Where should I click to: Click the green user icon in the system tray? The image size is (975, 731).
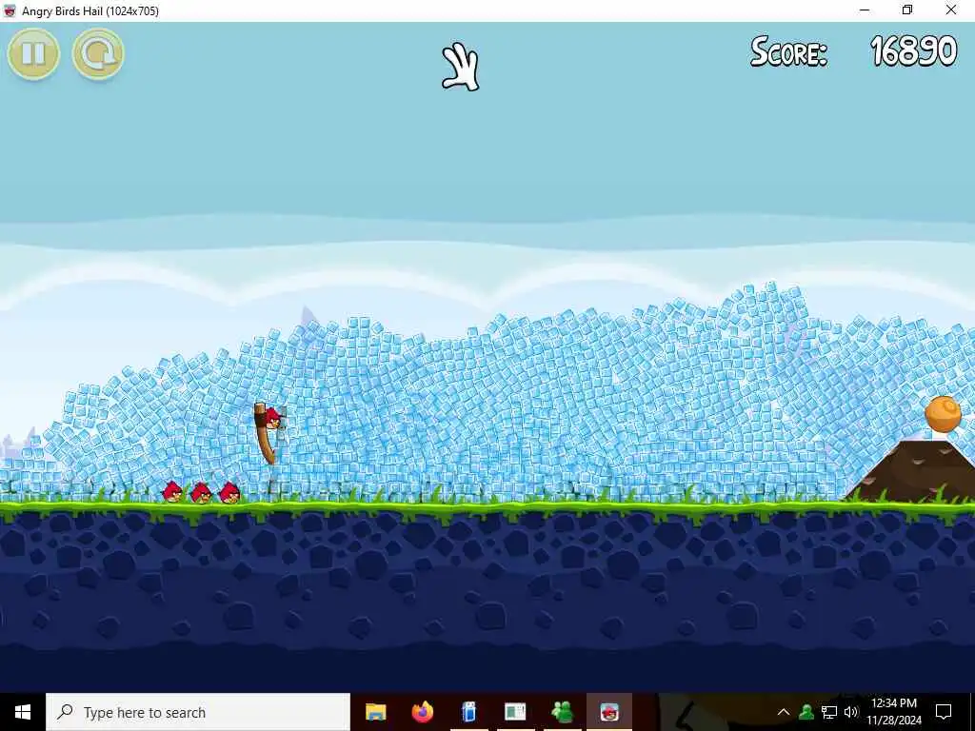point(806,712)
